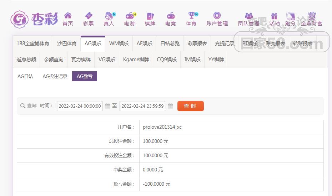
Task: Open the 账变报表 tab
Action: (x=276, y=43)
